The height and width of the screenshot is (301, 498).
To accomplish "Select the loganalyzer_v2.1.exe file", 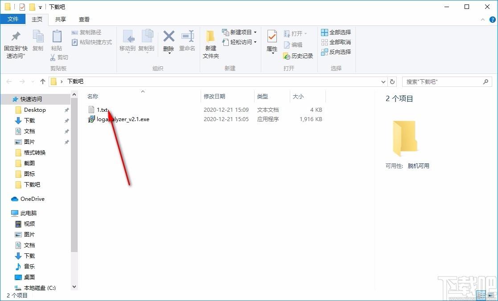I will click(119, 119).
